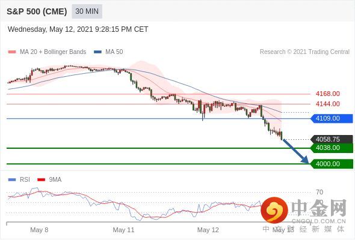355x240 pixels.
Task: Click the 4168.00 resistance price label
Action: [x=327, y=94]
